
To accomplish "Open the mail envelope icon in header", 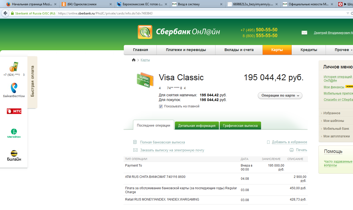I will pyautogui.click(x=304, y=33).
